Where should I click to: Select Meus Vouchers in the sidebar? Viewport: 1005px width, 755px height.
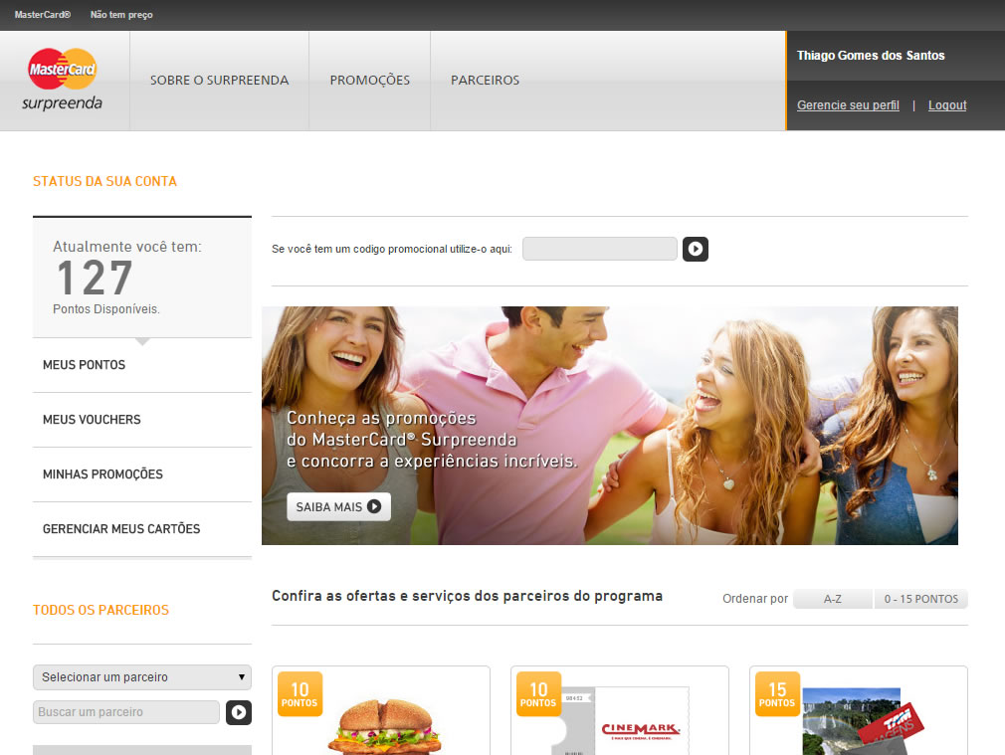[142, 420]
